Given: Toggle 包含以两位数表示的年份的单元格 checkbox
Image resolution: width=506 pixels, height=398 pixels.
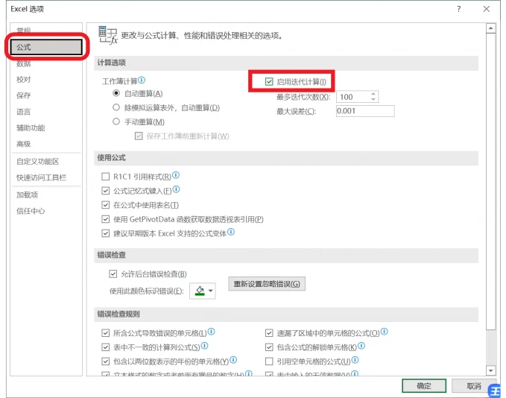Looking at the screenshot, I should click(106, 361).
